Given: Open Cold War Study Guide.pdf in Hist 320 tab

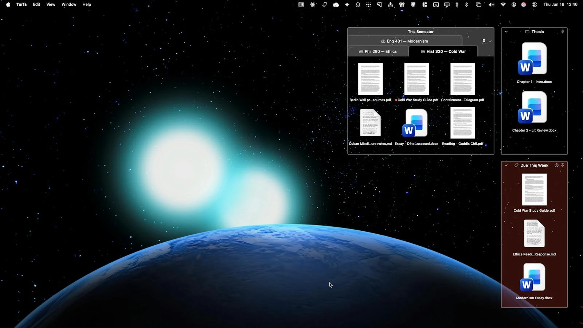Looking at the screenshot, I should pyautogui.click(x=416, y=79).
